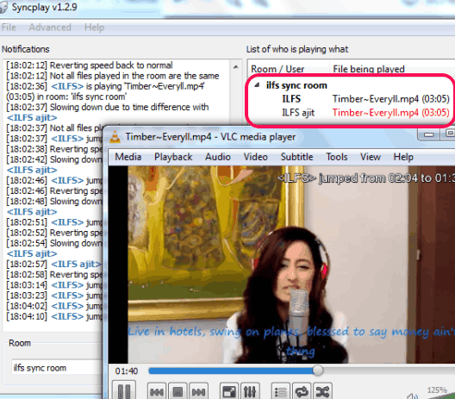Viewport: 455px width, 399px height.
Task: Open VLC Audio menu
Action: [x=218, y=157]
